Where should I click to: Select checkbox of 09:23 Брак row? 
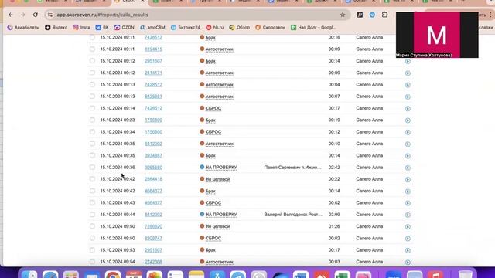92,120
